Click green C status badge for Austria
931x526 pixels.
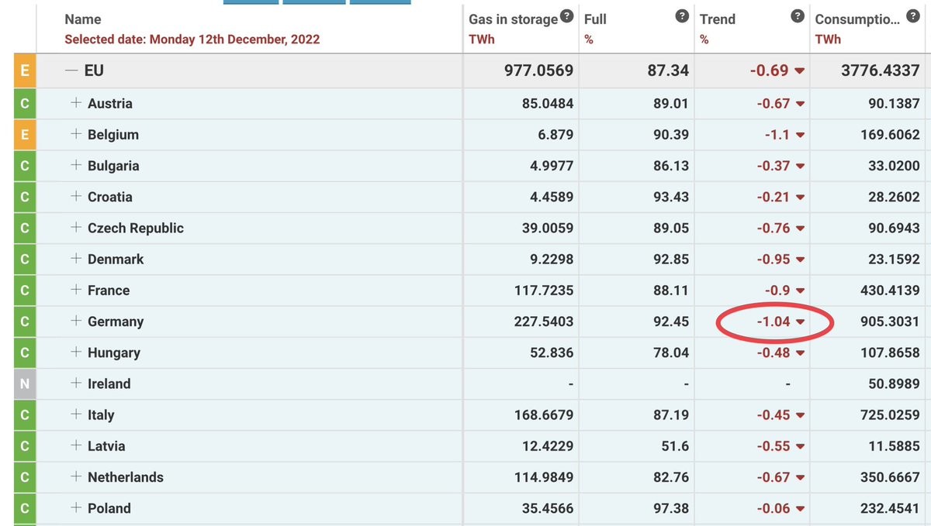(24, 103)
